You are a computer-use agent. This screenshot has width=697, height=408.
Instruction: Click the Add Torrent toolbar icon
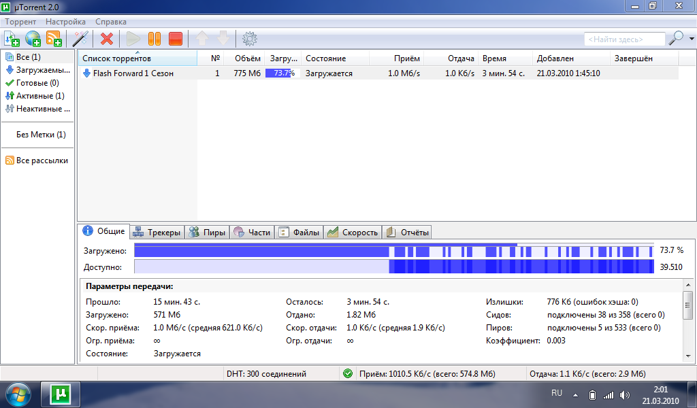point(12,39)
